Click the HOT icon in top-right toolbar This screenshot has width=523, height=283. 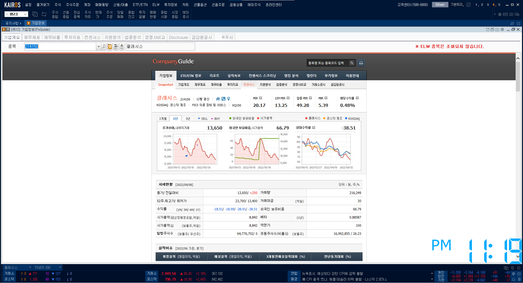[505, 14]
